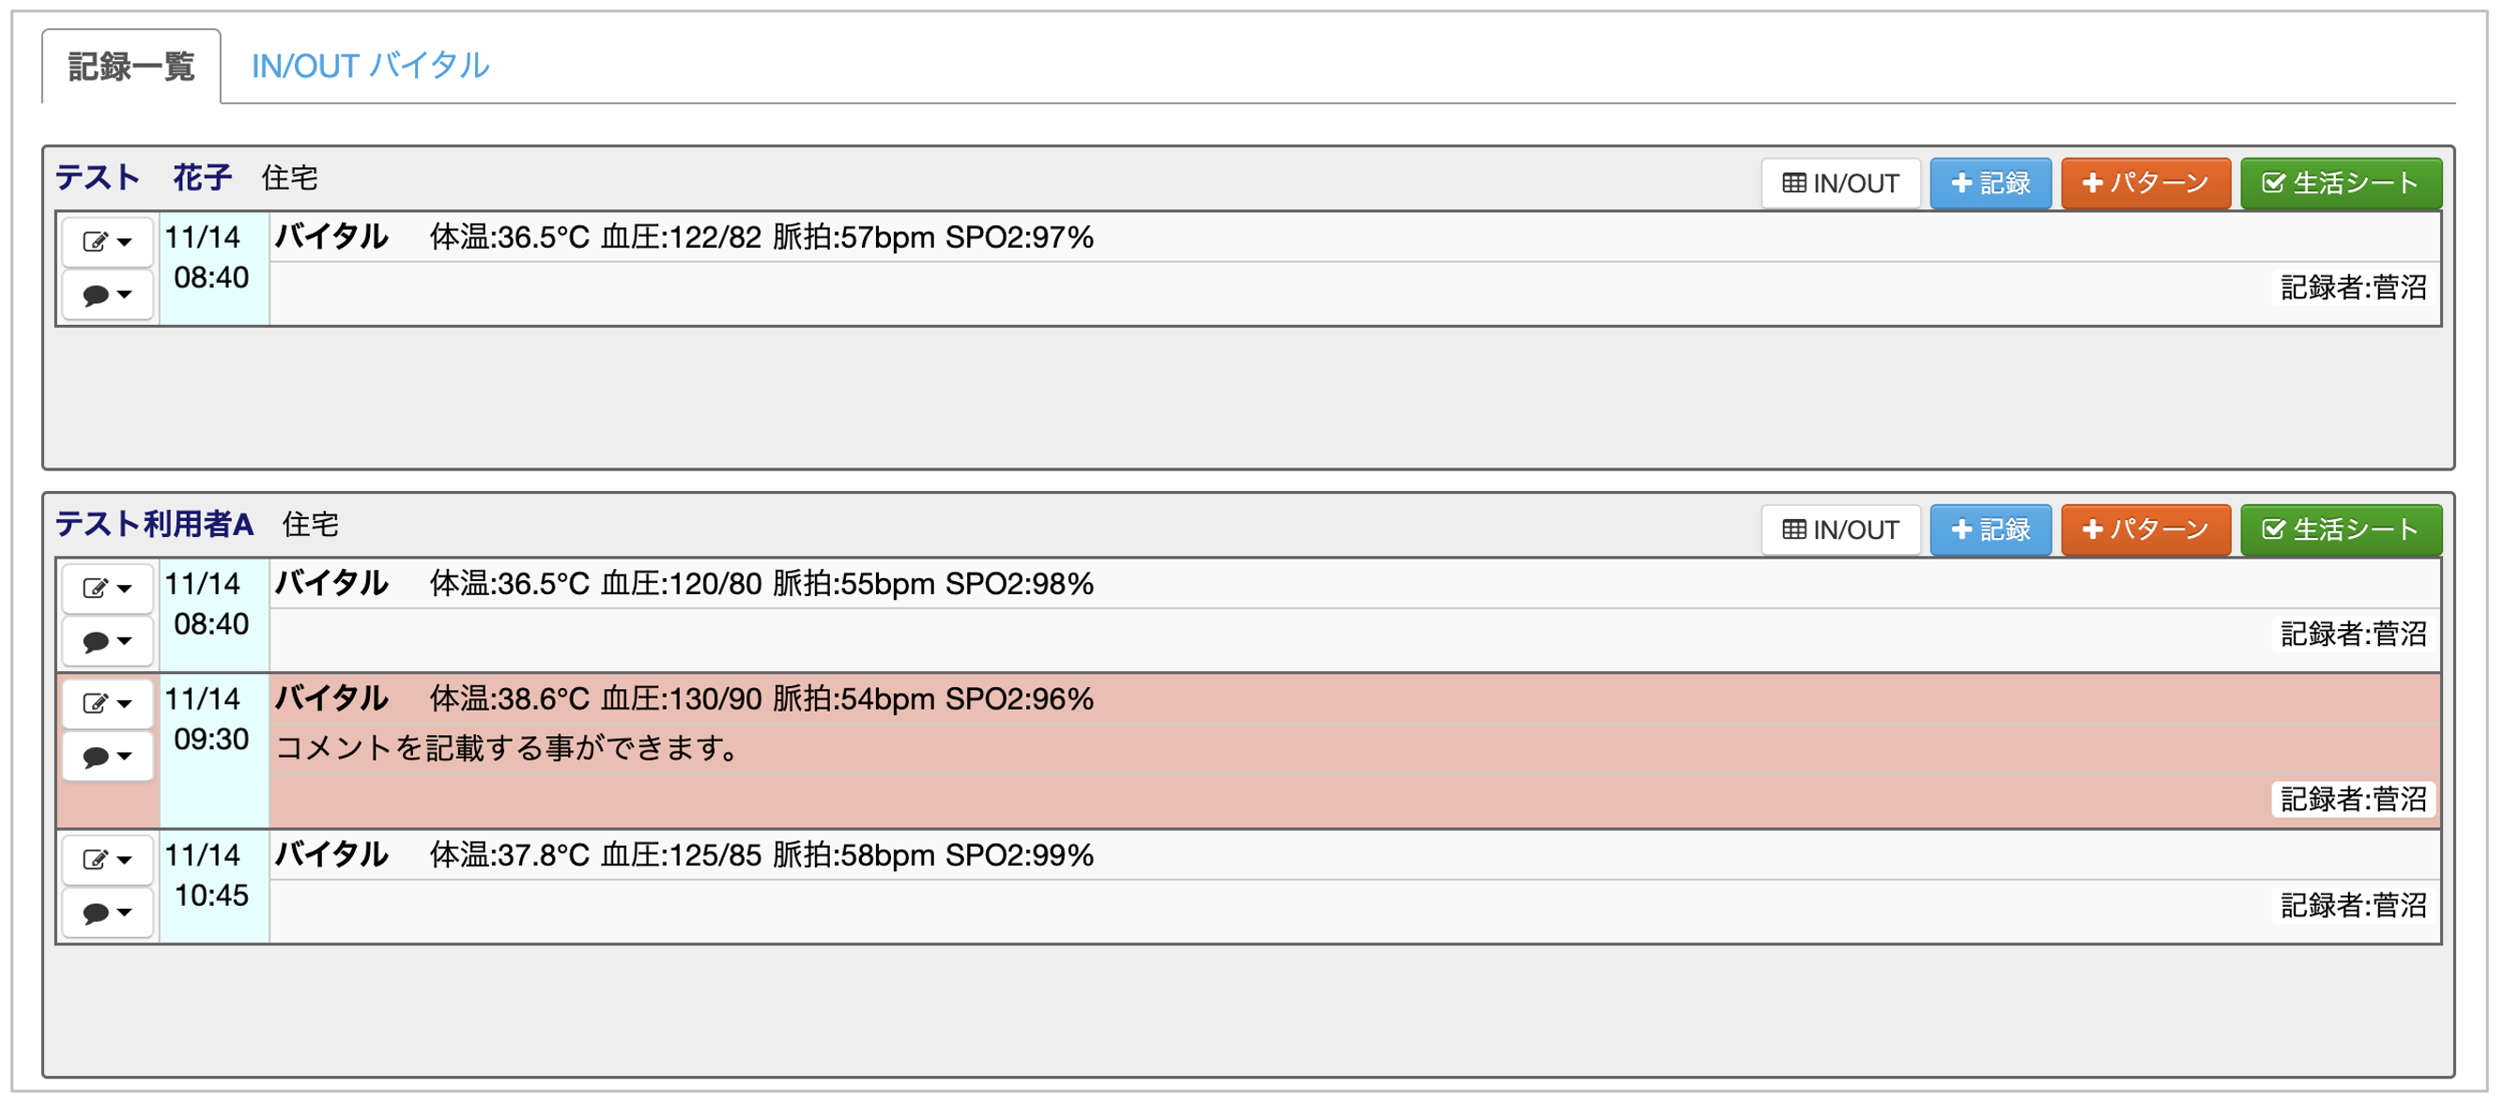Viewport: 2505px width, 1104px height.
Task: Open comment dropdown for テスト花子's 08:40 record
Action: (x=107, y=294)
